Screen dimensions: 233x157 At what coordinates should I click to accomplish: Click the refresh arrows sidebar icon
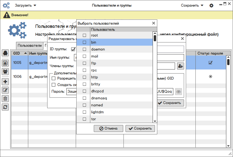(x=5, y=107)
